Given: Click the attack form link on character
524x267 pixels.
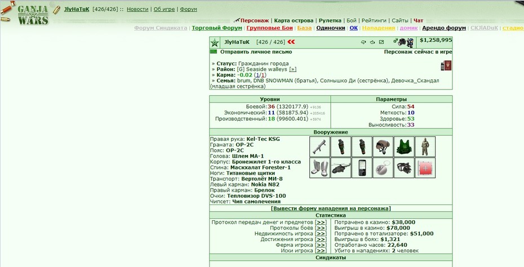Looking at the screenshot, I should (x=331, y=208).
